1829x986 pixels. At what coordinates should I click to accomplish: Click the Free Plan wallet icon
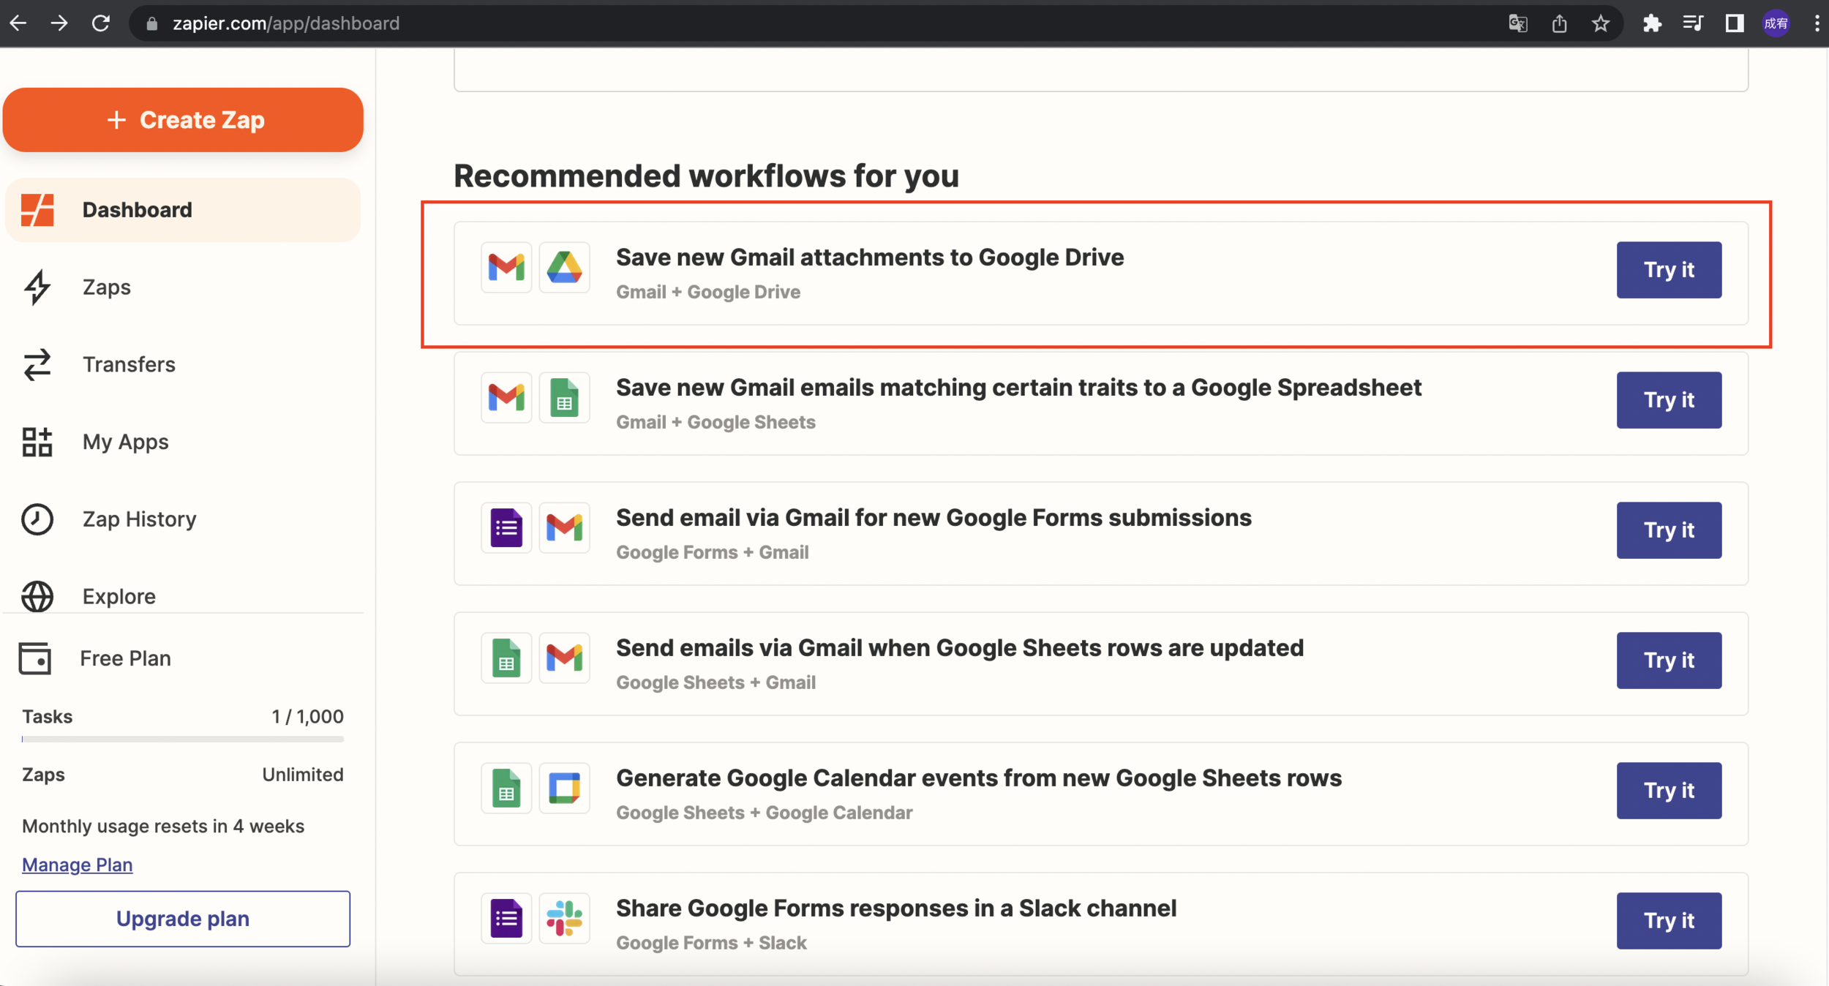pyautogui.click(x=35, y=658)
